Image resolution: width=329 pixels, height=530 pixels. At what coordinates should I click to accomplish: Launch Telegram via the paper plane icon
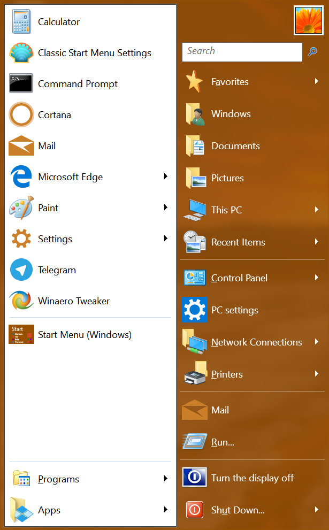click(21, 270)
